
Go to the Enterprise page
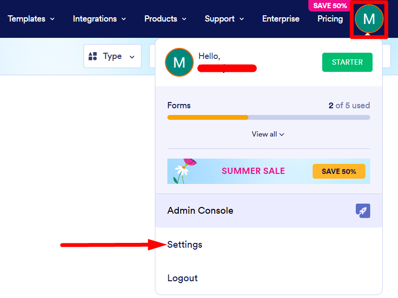[281, 19]
